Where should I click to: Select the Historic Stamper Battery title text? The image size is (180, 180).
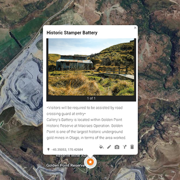(72, 33)
